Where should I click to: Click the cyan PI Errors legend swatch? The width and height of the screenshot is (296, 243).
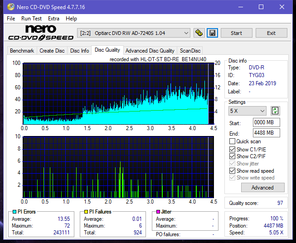coord(15,212)
